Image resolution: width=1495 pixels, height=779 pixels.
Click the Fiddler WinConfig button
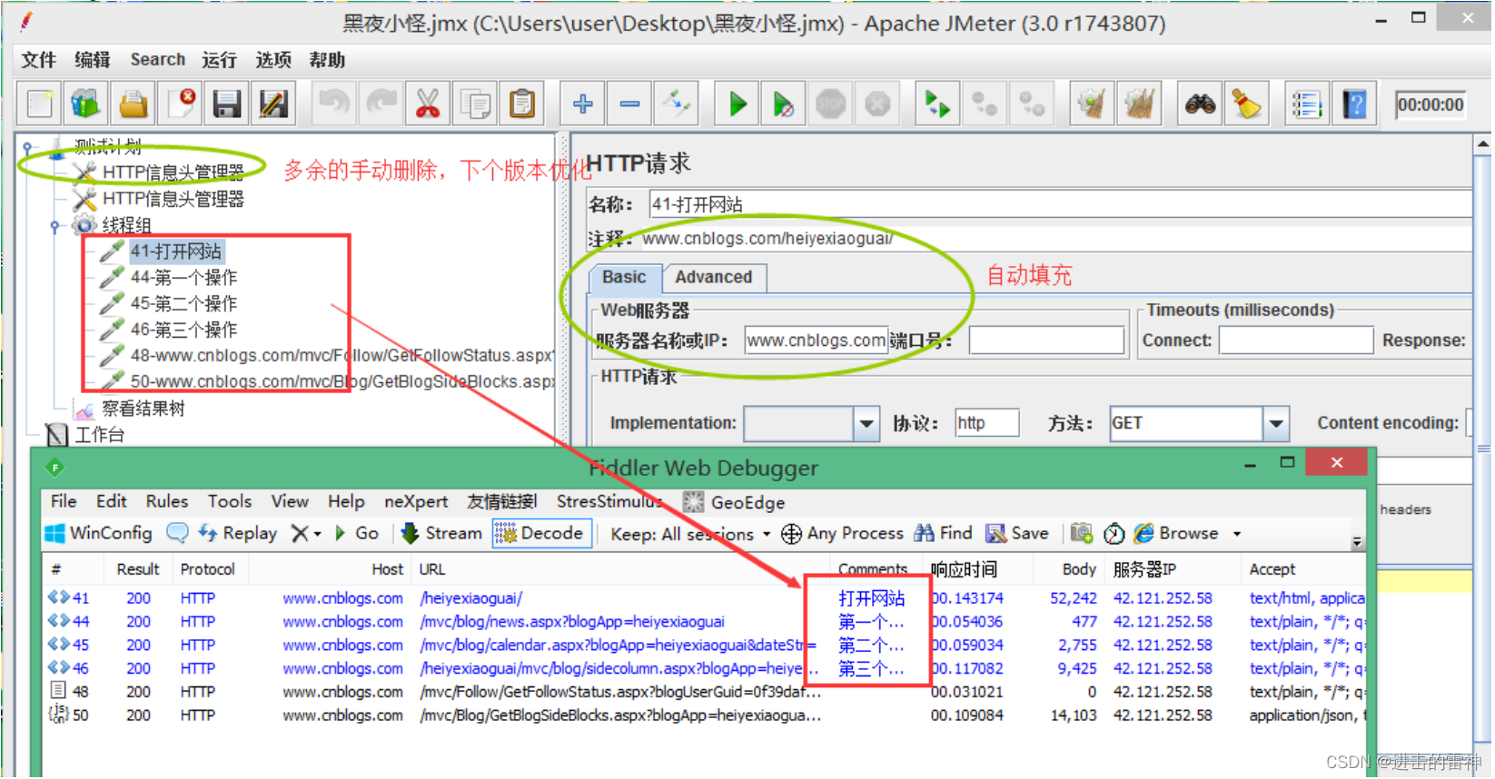point(99,533)
